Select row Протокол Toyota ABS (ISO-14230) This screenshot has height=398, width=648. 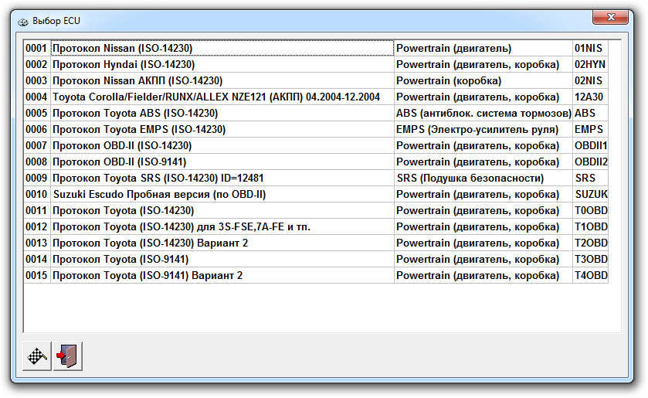(x=222, y=113)
